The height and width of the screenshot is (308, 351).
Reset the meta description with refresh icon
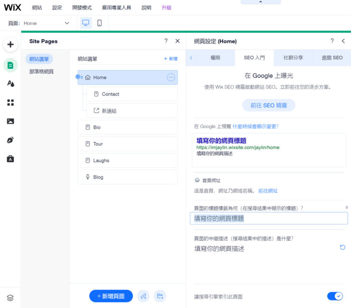(342, 247)
